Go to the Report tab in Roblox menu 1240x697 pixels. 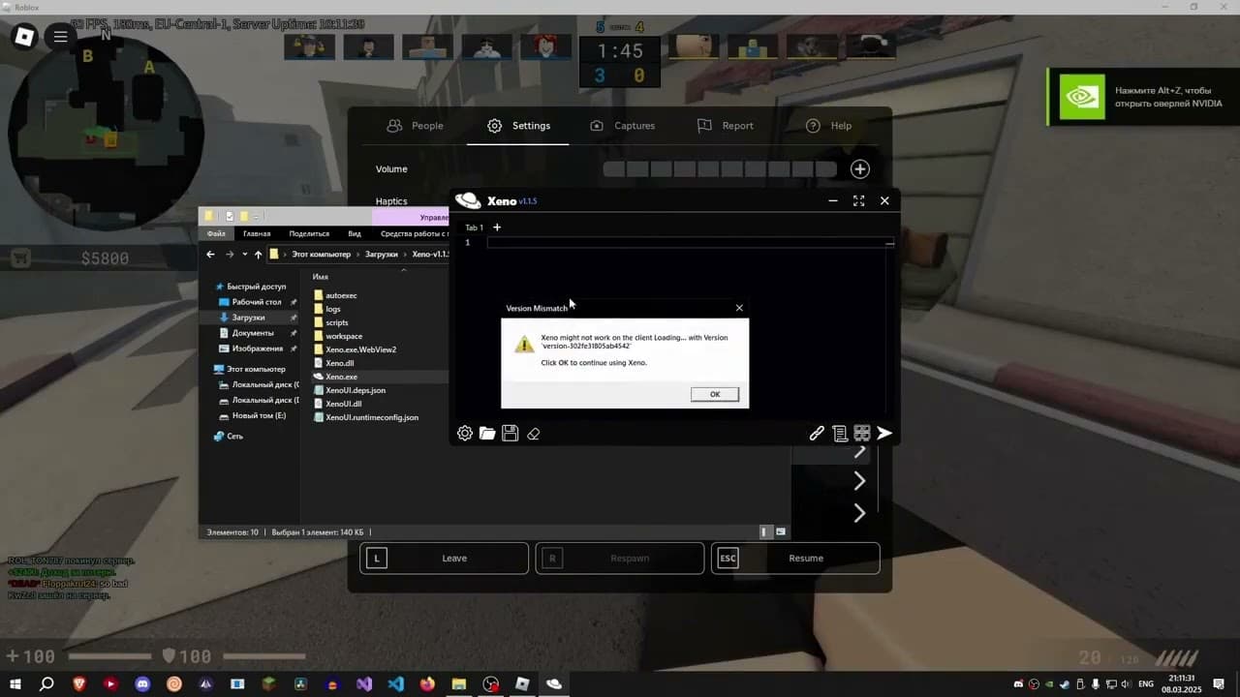tap(725, 126)
